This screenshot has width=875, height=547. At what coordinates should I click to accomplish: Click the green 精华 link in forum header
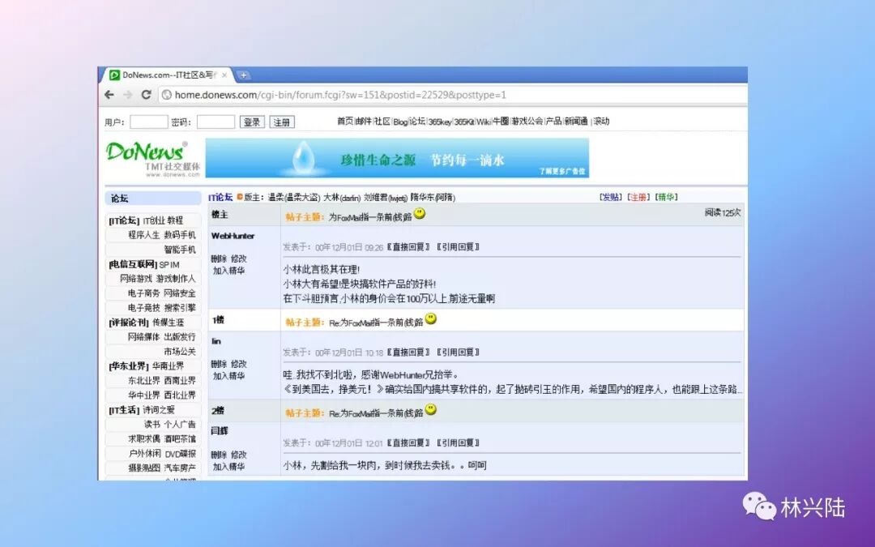tap(666, 197)
